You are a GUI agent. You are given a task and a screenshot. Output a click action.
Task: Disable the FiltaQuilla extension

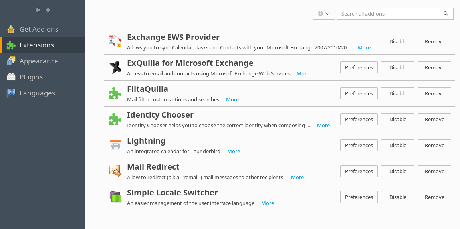coord(398,93)
